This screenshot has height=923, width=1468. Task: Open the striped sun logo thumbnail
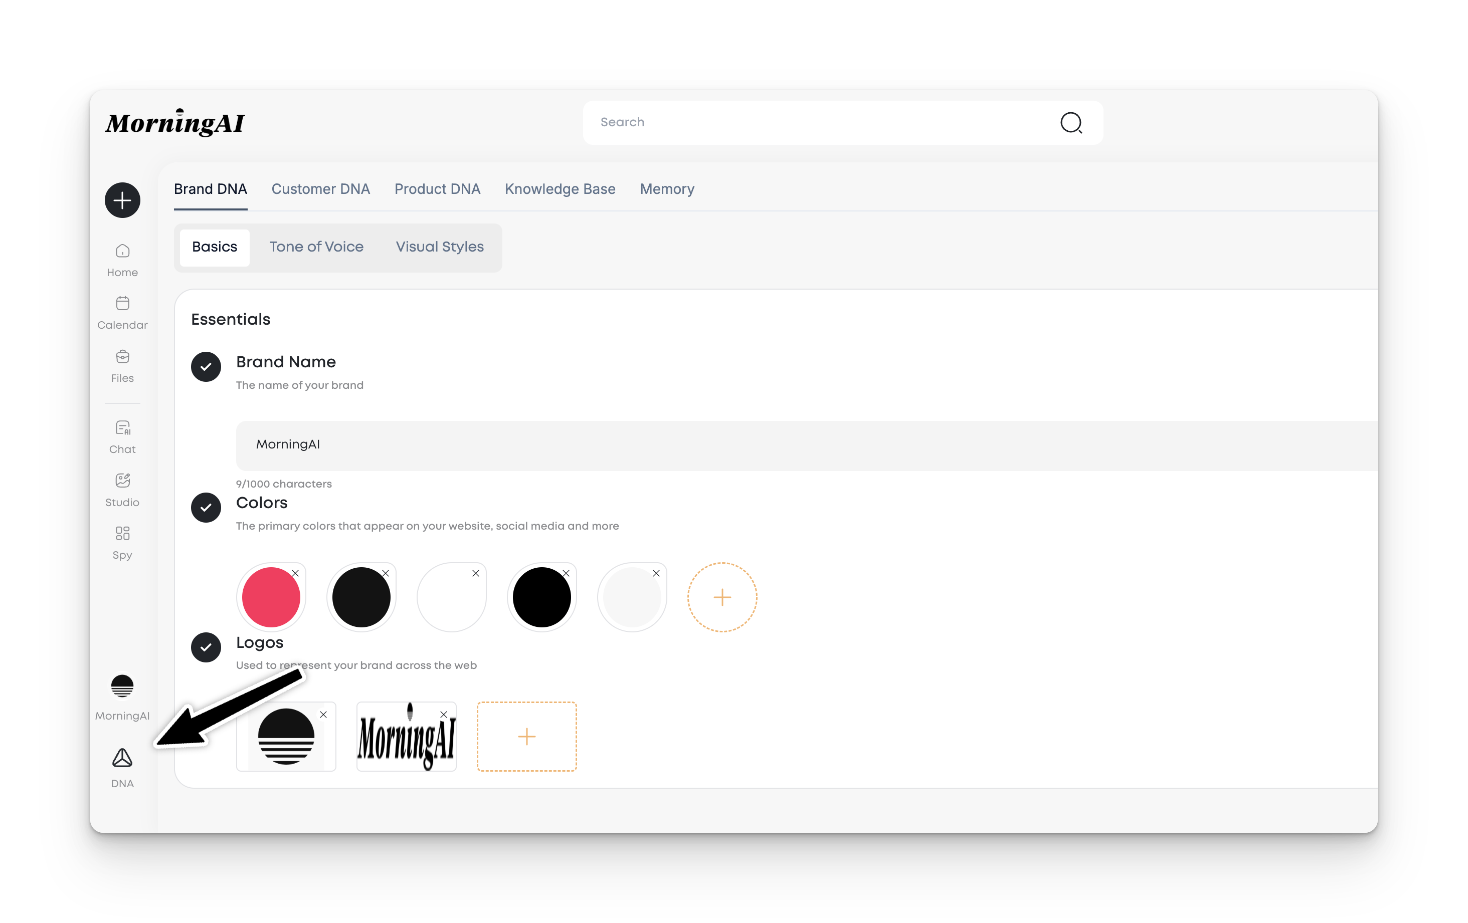point(286,737)
